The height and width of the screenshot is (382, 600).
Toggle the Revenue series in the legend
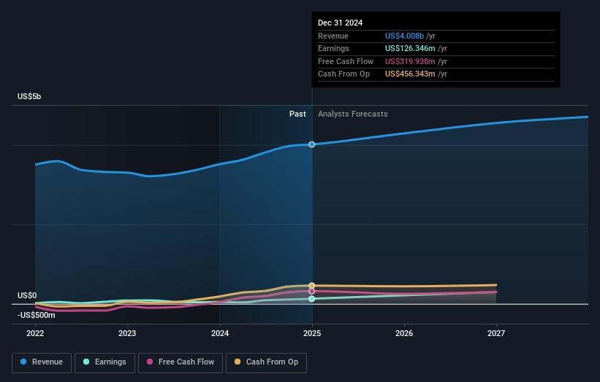click(x=41, y=362)
